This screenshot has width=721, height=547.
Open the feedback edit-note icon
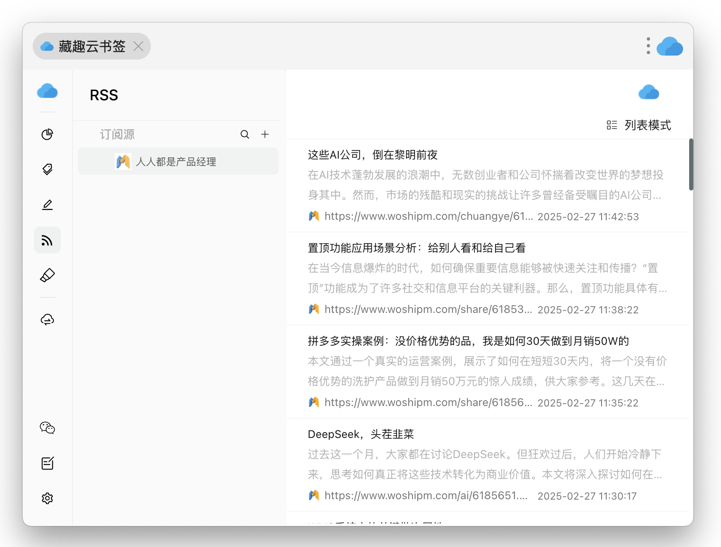tap(47, 463)
